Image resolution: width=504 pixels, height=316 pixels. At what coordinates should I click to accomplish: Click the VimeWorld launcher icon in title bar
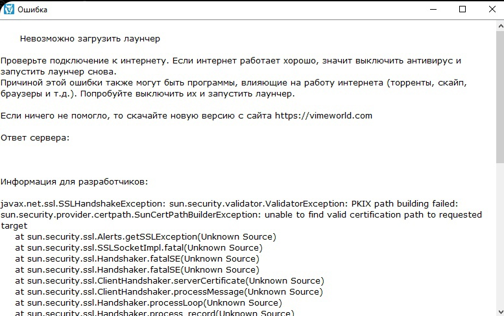(8, 9)
